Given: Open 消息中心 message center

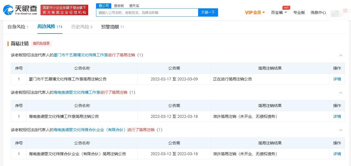Looking at the screenshot, I should 318,12.
